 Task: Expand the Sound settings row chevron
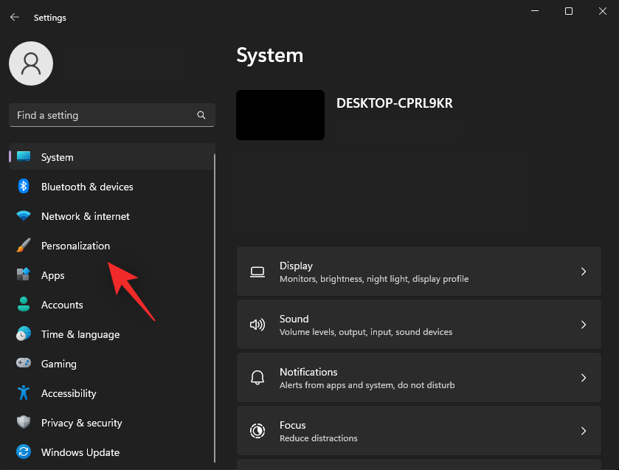coord(583,324)
